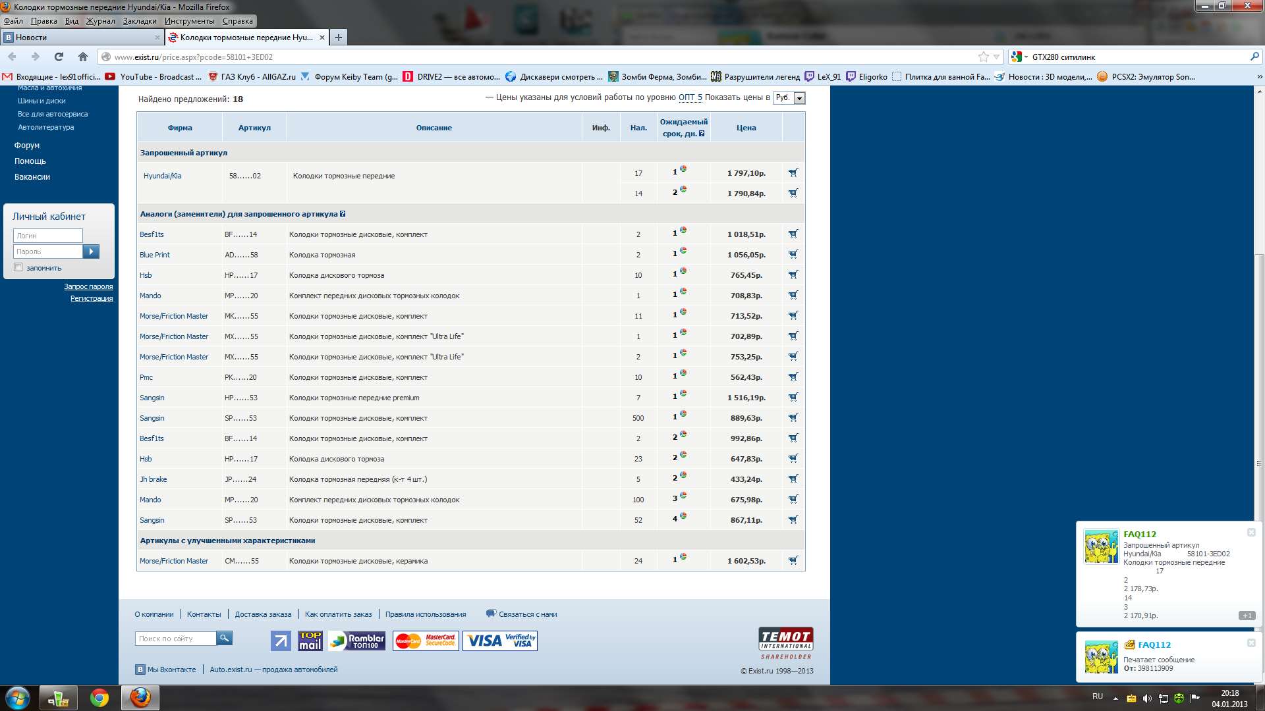Close the FAQ112 article notification popup

1251,532
